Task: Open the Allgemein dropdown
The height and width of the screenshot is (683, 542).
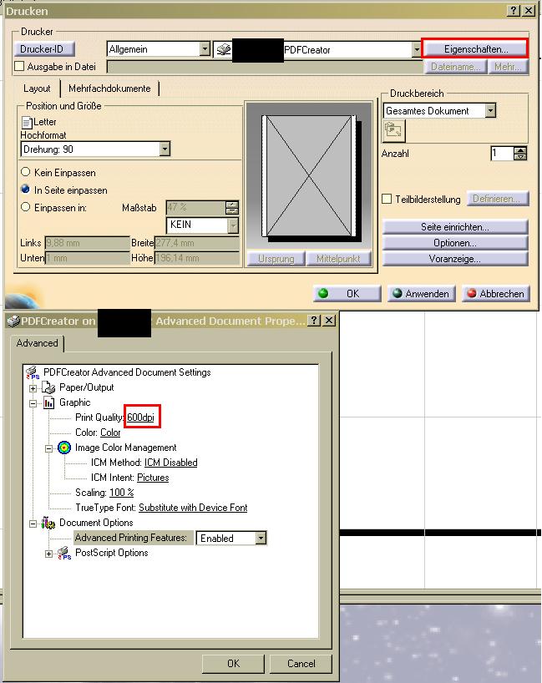Action: tap(205, 49)
